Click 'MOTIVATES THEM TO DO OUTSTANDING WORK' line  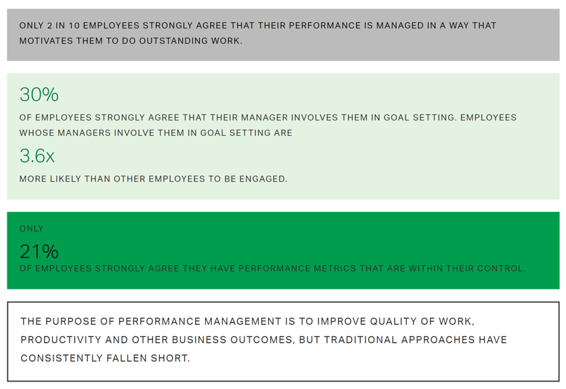click(x=131, y=41)
